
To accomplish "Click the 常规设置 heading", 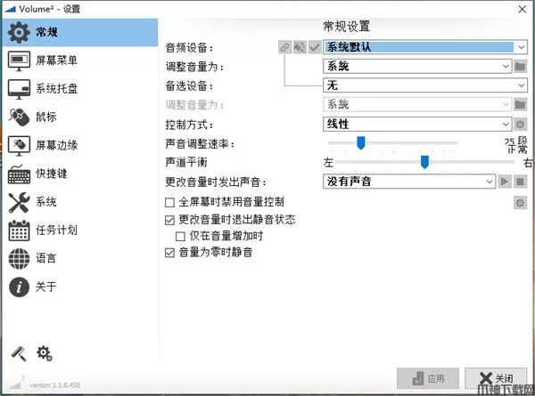I will [346, 27].
